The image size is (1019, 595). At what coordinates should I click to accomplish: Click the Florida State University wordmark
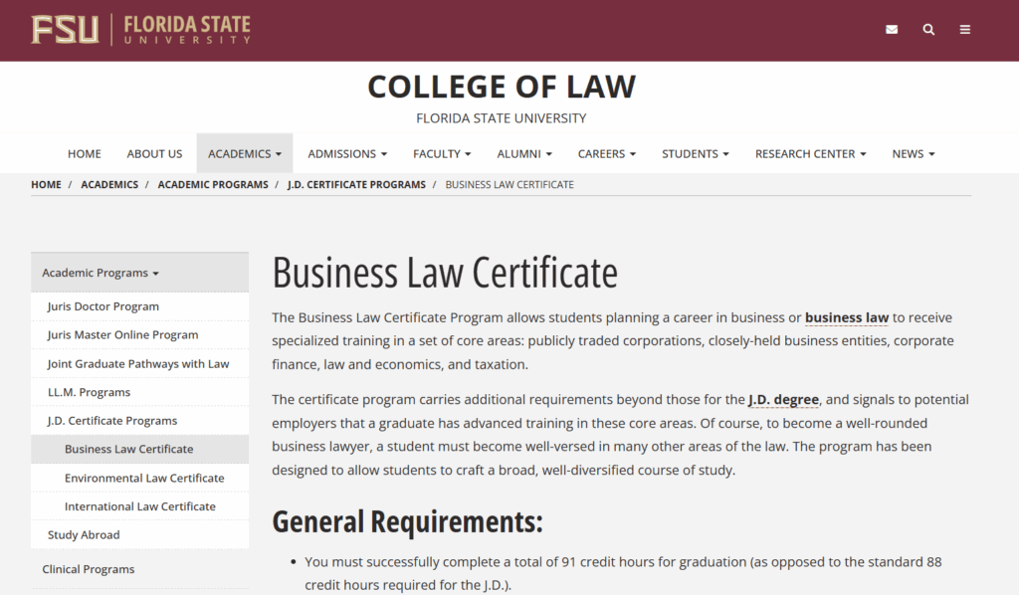187,30
